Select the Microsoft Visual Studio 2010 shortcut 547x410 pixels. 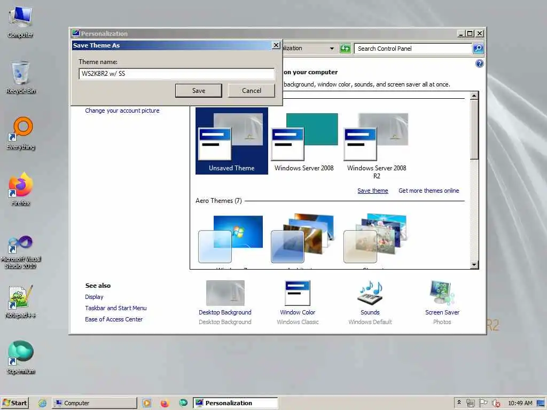[x=20, y=252]
